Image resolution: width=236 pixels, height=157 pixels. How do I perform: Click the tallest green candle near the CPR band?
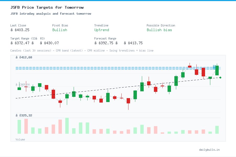[217, 71]
